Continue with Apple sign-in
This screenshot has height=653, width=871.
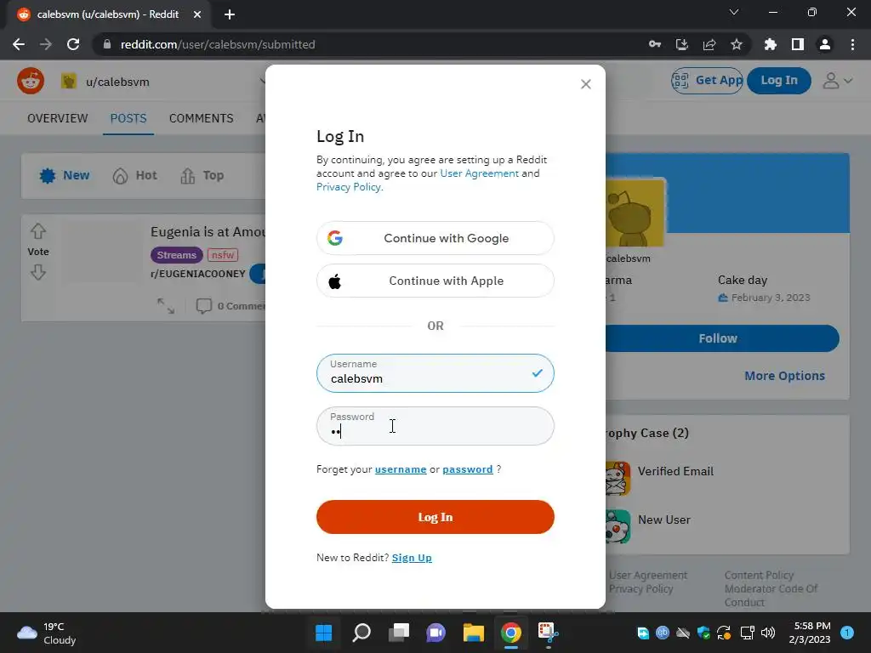pyautogui.click(x=435, y=281)
